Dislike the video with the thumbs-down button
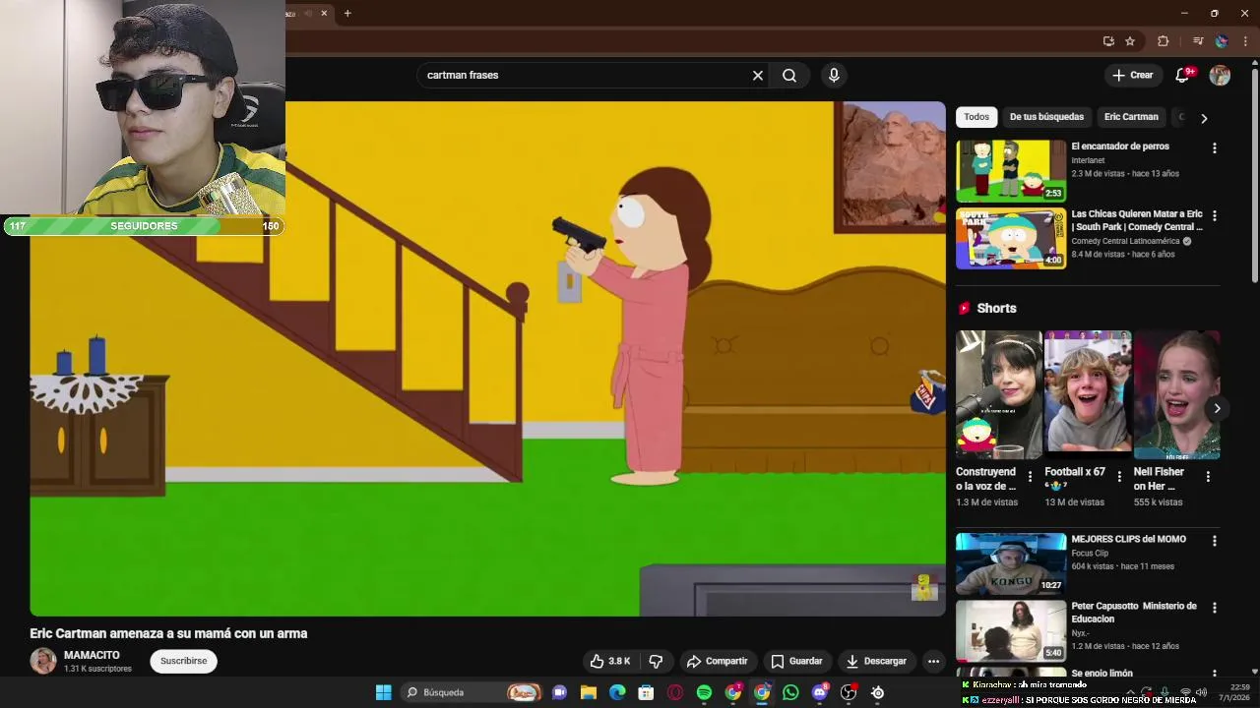Image resolution: width=1260 pixels, height=708 pixels. tap(656, 661)
